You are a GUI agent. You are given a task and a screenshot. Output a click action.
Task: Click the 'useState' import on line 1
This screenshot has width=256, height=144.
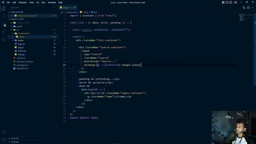point(88,16)
